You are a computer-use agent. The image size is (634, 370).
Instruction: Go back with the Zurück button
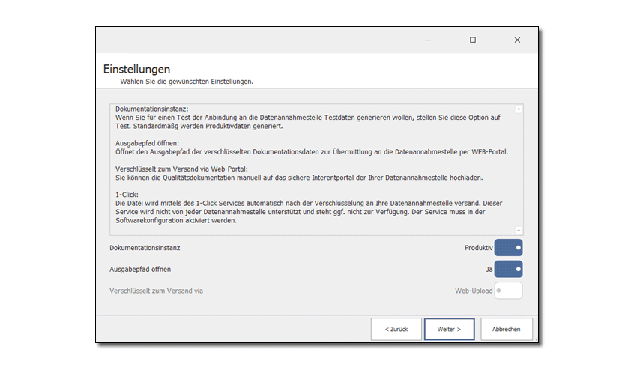396,329
